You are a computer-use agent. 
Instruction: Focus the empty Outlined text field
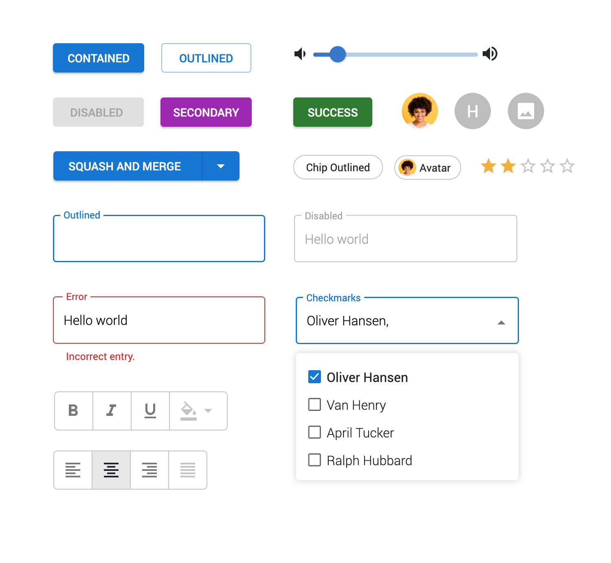point(159,238)
